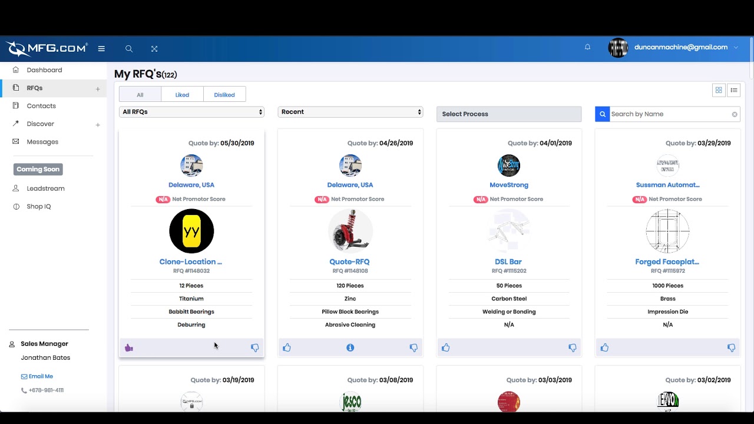This screenshot has height=424, width=754.
Task: Expand account menu chevron next to email
Action: click(736, 48)
